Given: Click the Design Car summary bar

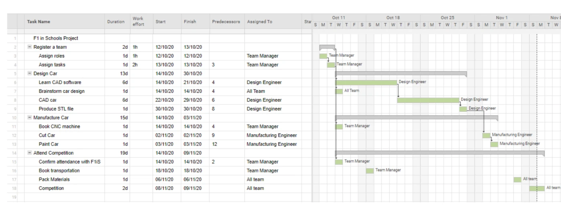Looking at the screenshot, I should (401, 73).
